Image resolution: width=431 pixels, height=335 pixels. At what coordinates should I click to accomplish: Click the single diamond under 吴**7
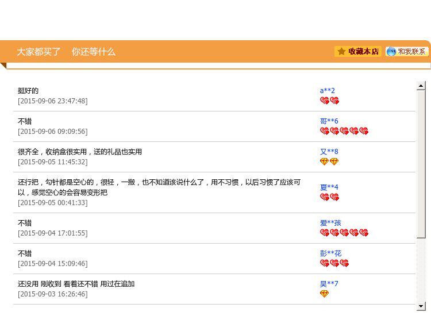pyautogui.click(x=324, y=294)
